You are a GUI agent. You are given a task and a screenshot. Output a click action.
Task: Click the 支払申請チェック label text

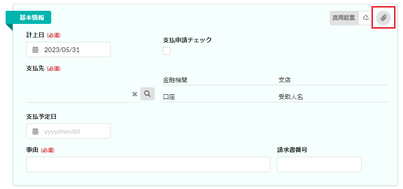pos(187,40)
